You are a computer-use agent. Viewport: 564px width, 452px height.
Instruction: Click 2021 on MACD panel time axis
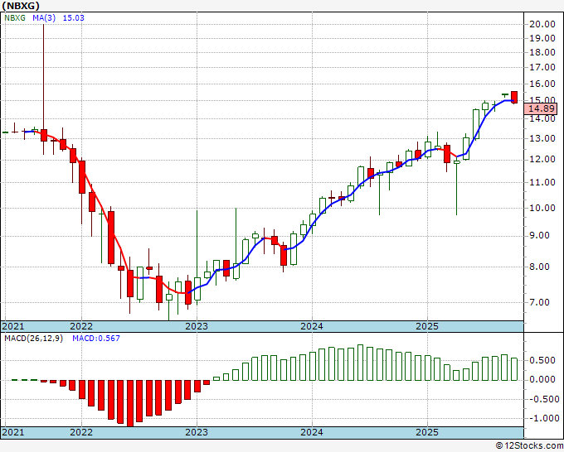click(x=13, y=432)
